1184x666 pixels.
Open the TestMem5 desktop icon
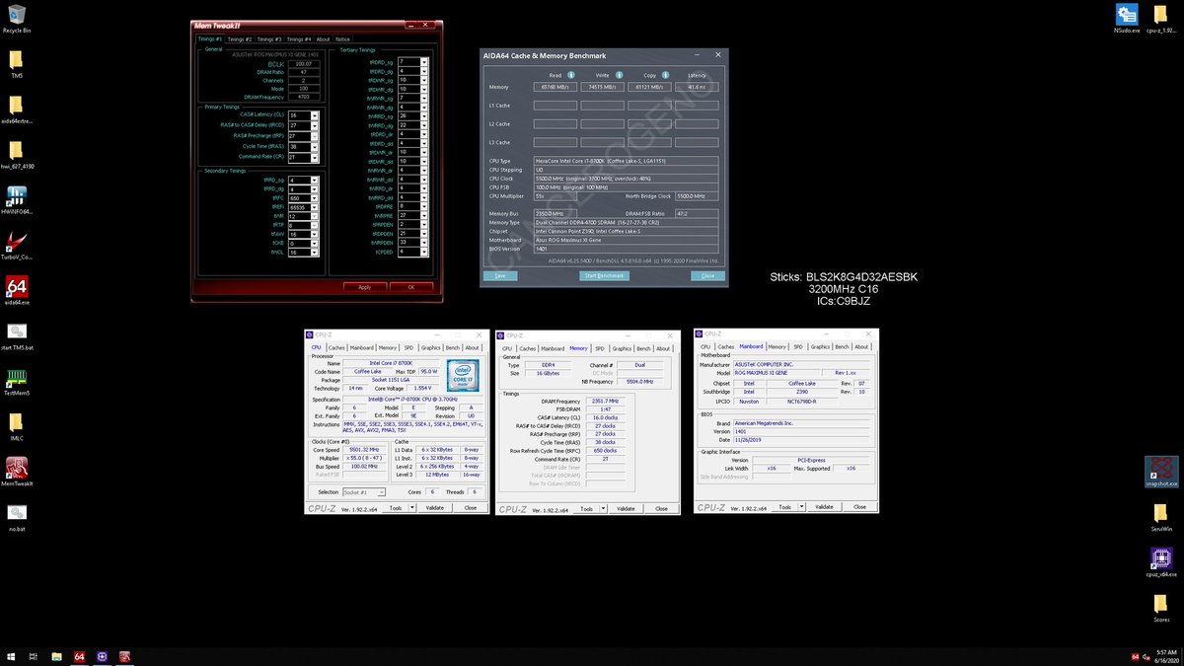17,381
